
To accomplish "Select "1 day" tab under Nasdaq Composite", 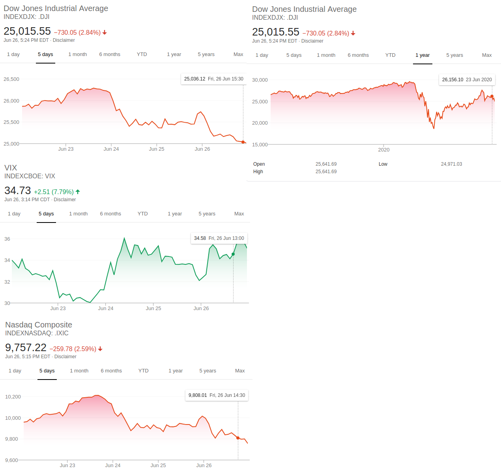I will pyautogui.click(x=15, y=371).
